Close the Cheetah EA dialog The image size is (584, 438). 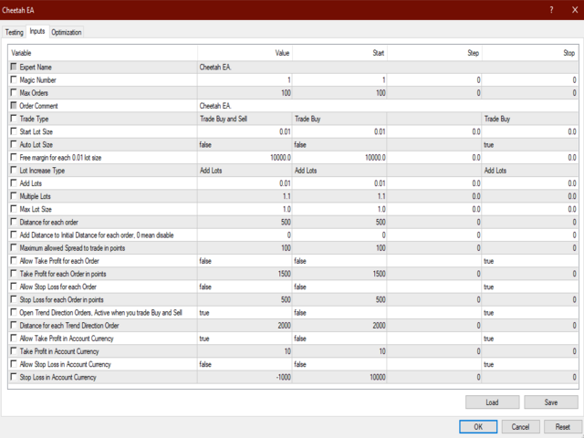point(575,10)
